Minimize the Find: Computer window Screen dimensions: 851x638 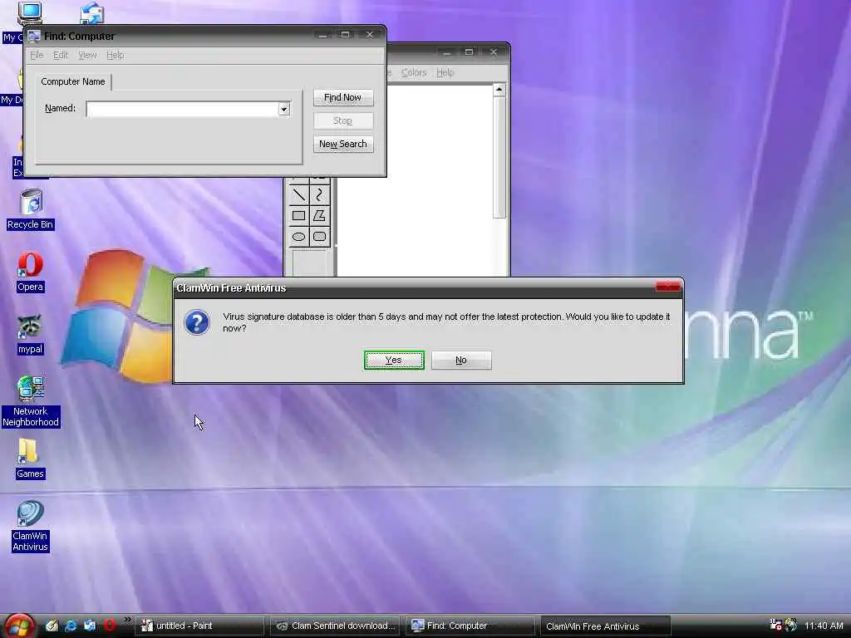323,35
